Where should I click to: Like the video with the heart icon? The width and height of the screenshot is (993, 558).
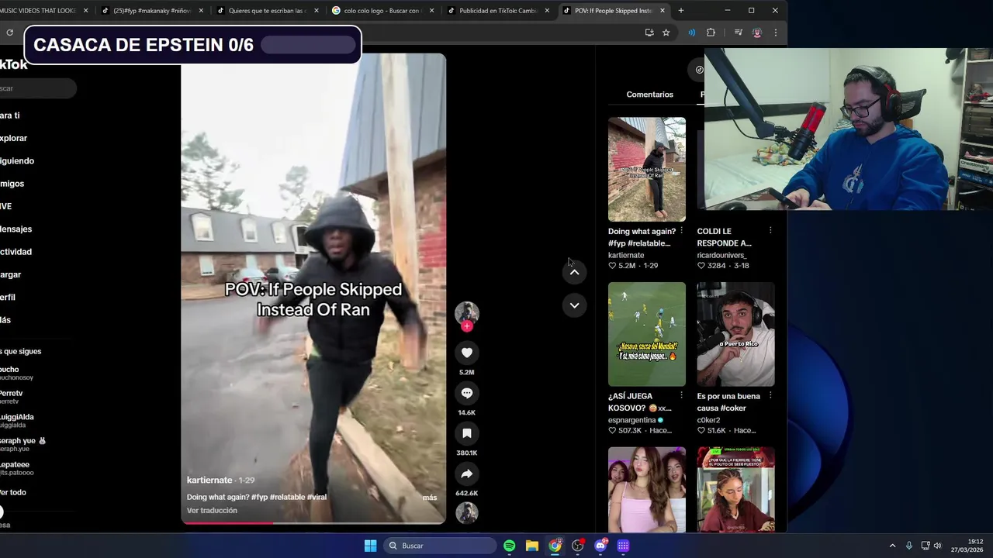coord(466,353)
